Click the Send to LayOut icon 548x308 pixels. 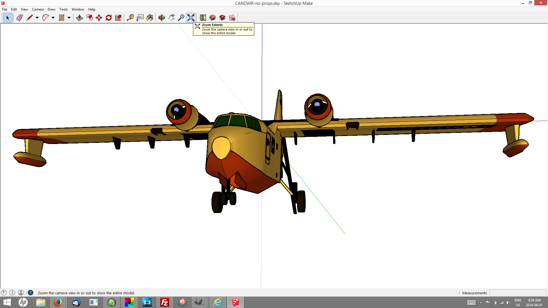point(232,18)
